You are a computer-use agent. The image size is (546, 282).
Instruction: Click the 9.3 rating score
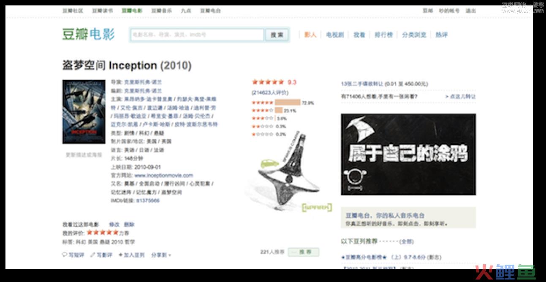(292, 82)
